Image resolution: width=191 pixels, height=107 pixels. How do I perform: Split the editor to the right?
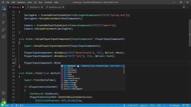pyautogui.click(x=184, y=7)
